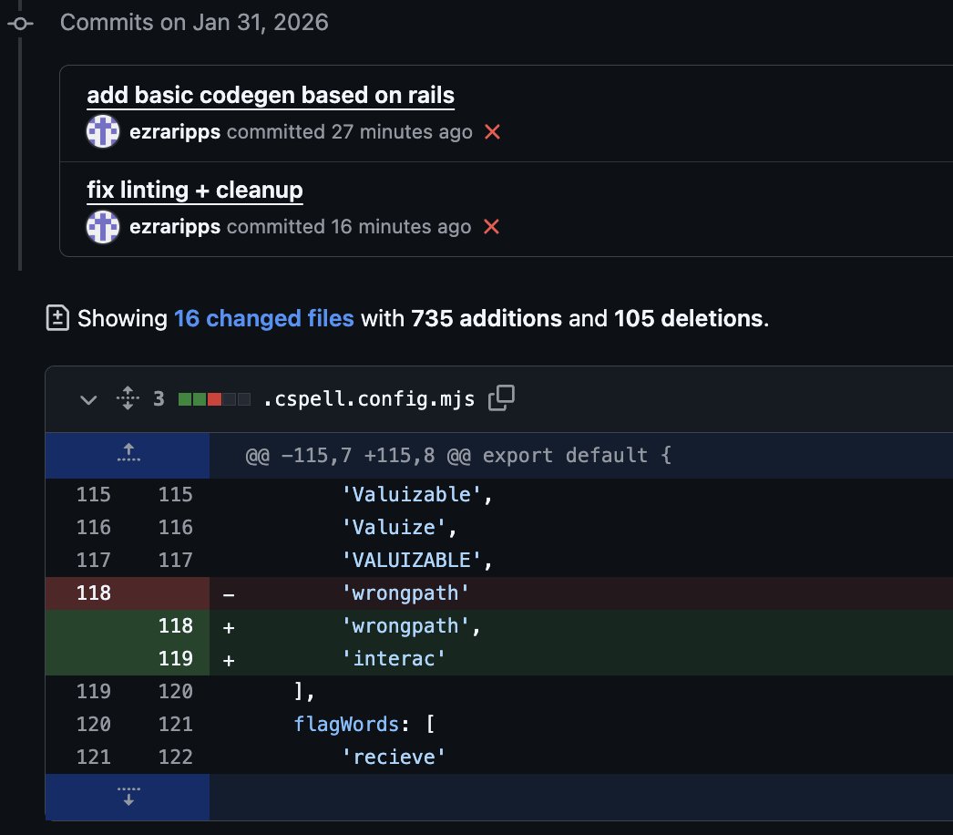
Task: Collapse the .cspell.config.mjs file diff
Action: click(88, 399)
